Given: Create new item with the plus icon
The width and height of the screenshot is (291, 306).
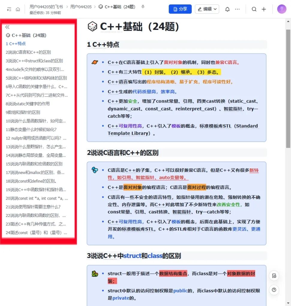Looking at the screenshot, I should click(264, 9).
